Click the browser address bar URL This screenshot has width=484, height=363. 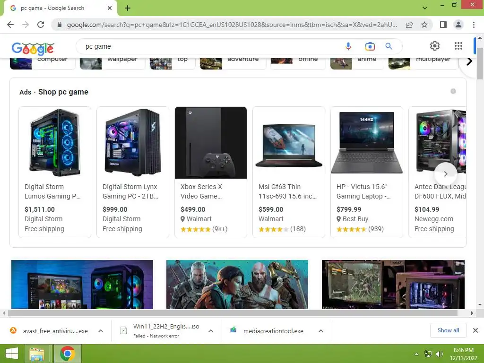coord(232,25)
